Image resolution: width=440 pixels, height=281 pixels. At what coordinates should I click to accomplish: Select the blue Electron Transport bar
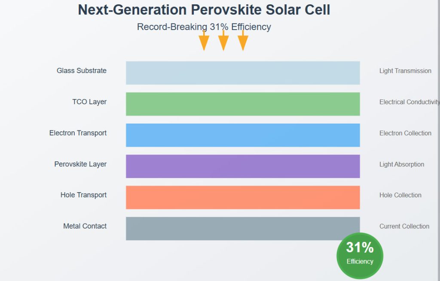coord(243,135)
